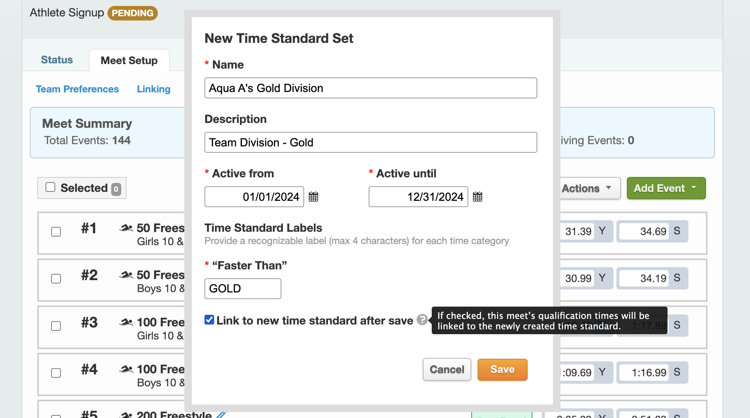Click the Active until date field
750x418 pixels.
pos(418,197)
